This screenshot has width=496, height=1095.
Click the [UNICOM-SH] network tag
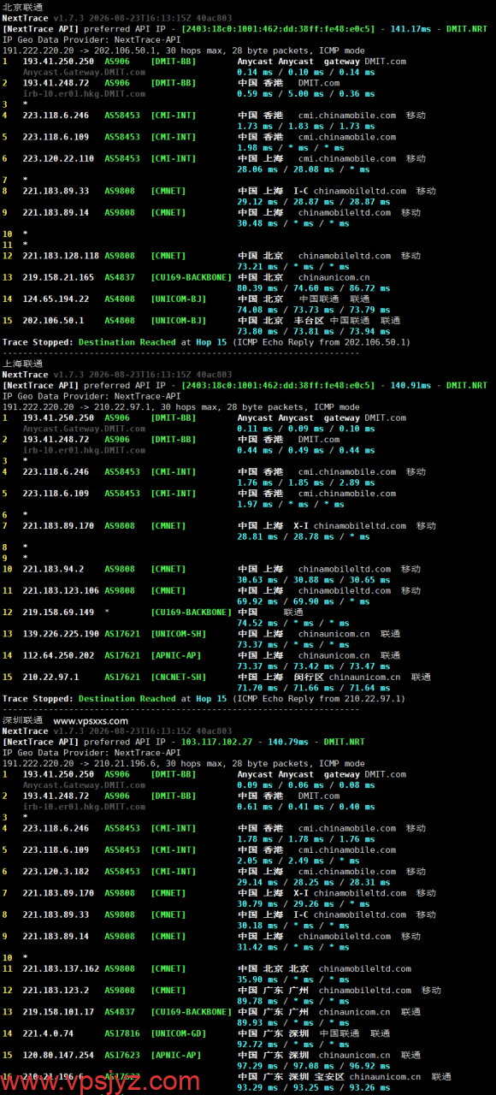coord(180,634)
